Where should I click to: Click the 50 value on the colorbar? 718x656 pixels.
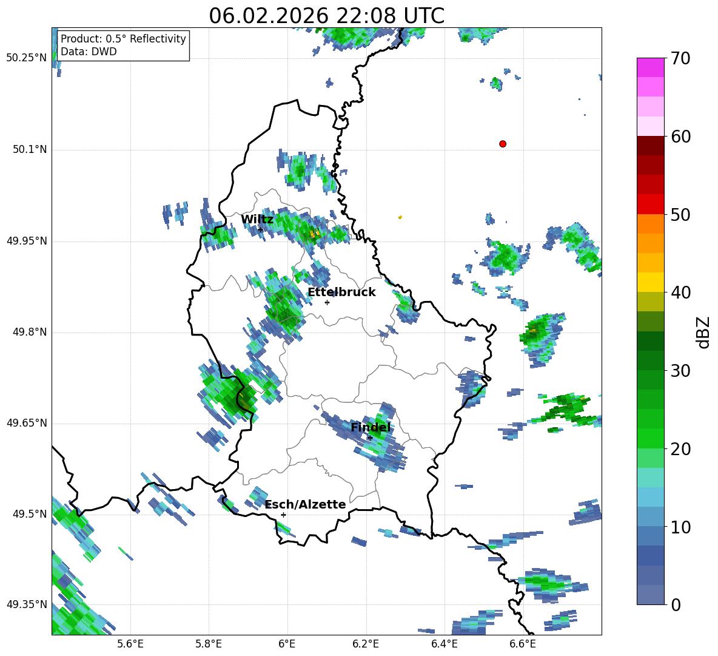(680, 214)
